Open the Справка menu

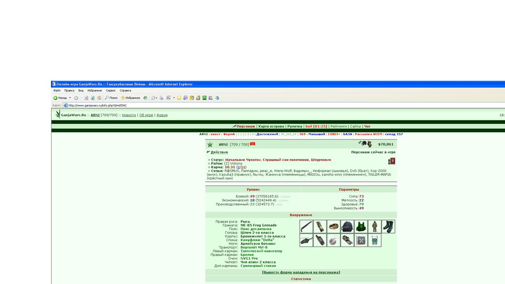(x=125, y=91)
